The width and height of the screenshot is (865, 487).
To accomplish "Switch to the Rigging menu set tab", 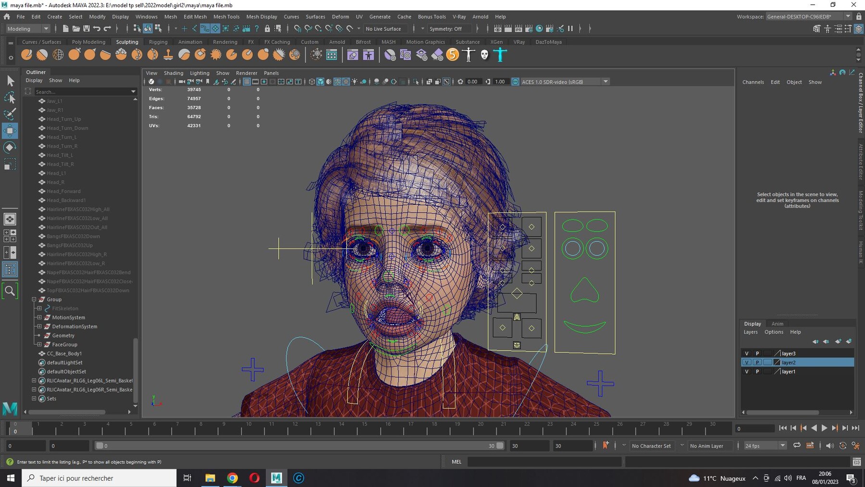I will (x=158, y=42).
